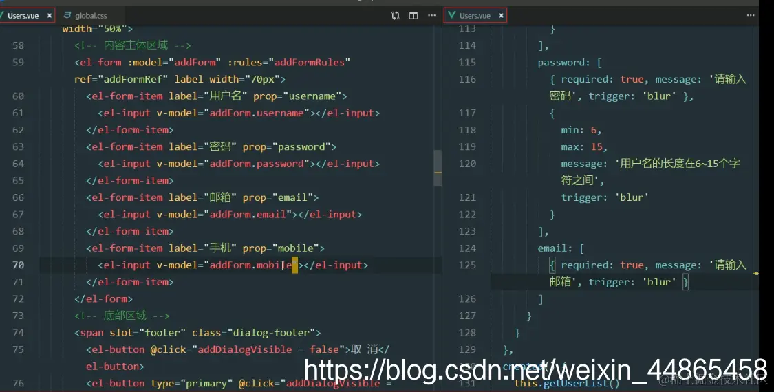Click addDialogVisible = false on line 75

[x=269, y=349]
